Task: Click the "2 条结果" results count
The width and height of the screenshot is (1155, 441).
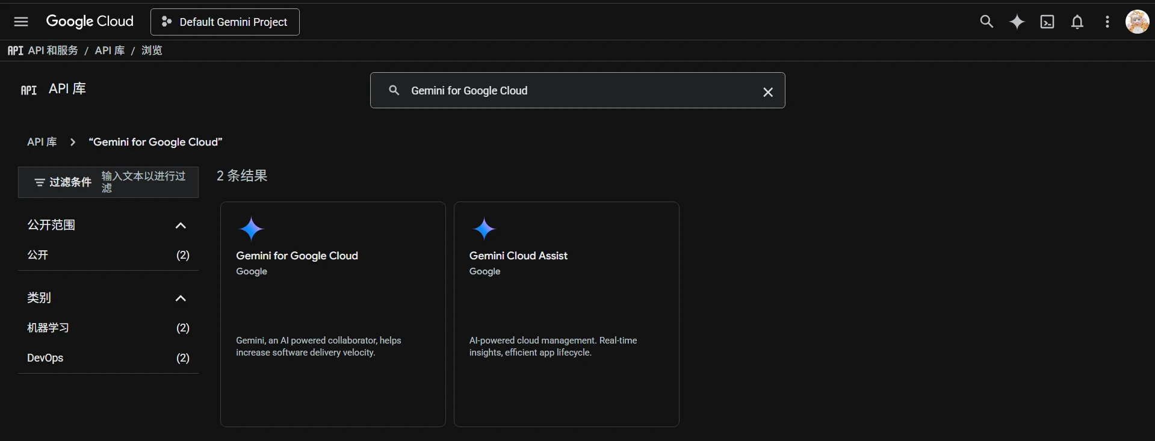Action: pyautogui.click(x=242, y=176)
